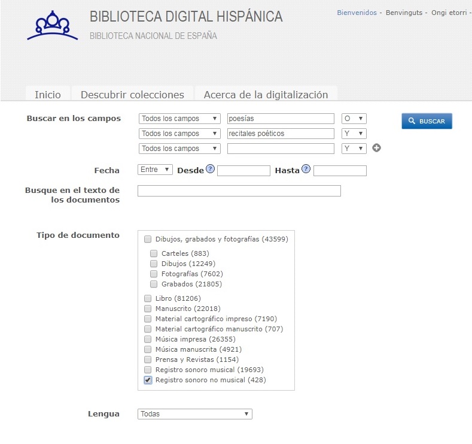Click the Hasta date input field
Screen dimensions: 472x444
click(340, 171)
